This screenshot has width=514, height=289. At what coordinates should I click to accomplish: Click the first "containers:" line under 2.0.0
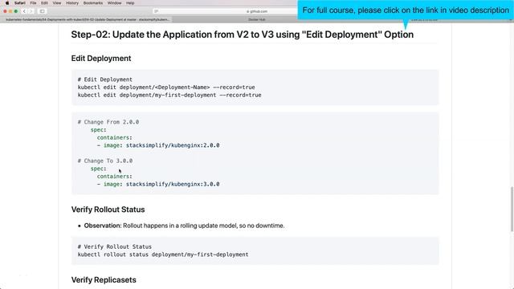[x=114, y=137]
